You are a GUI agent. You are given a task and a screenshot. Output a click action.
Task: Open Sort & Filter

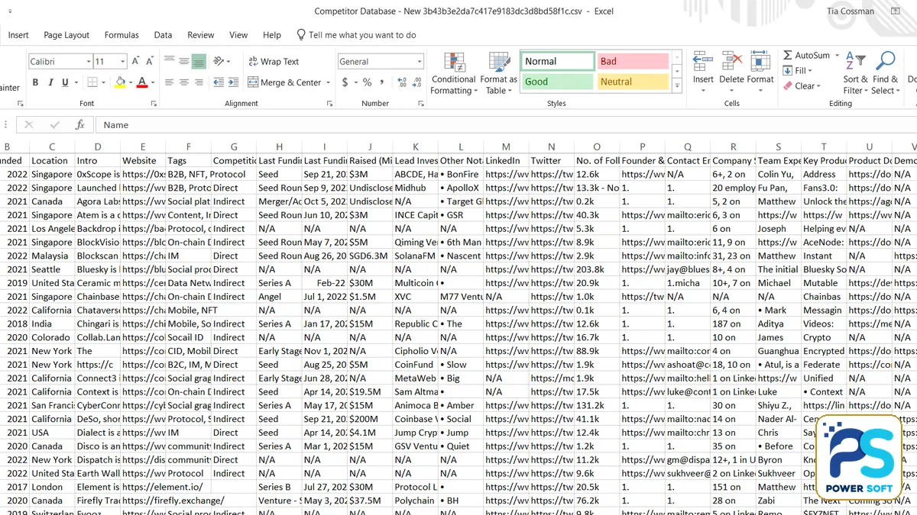pyautogui.click(x=856, y=73)
